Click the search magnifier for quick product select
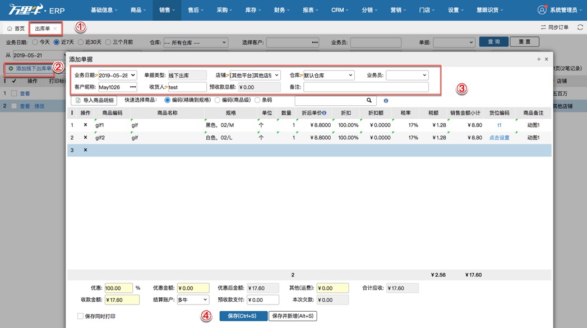This screenshot has height=328, width=587. (368, 101)
